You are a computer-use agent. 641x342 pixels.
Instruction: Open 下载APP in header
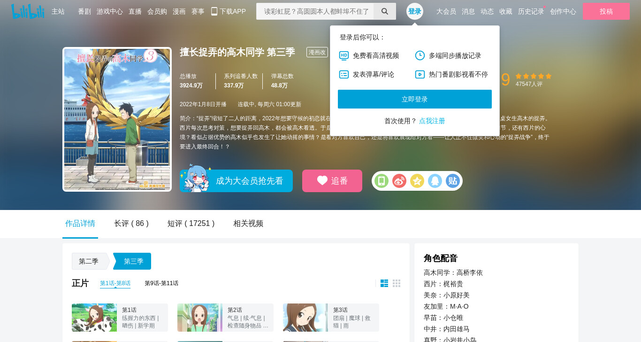pos(229,11)
